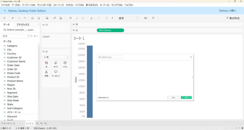Open the Tooltip card in Marks
The width and height of the screenshot is (244, 130).
click(56, 73)
